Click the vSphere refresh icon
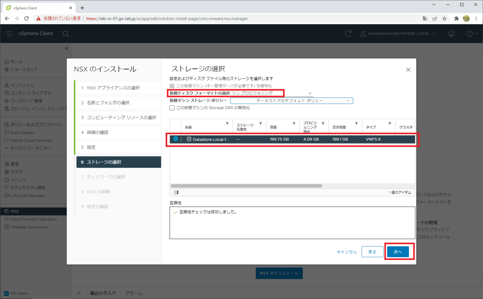483x299 pixels. [x=349, y=34]
